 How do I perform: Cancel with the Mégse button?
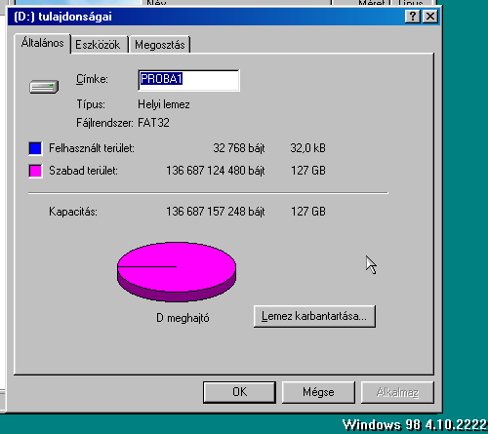pyautogui.click(x=318, y=392)
